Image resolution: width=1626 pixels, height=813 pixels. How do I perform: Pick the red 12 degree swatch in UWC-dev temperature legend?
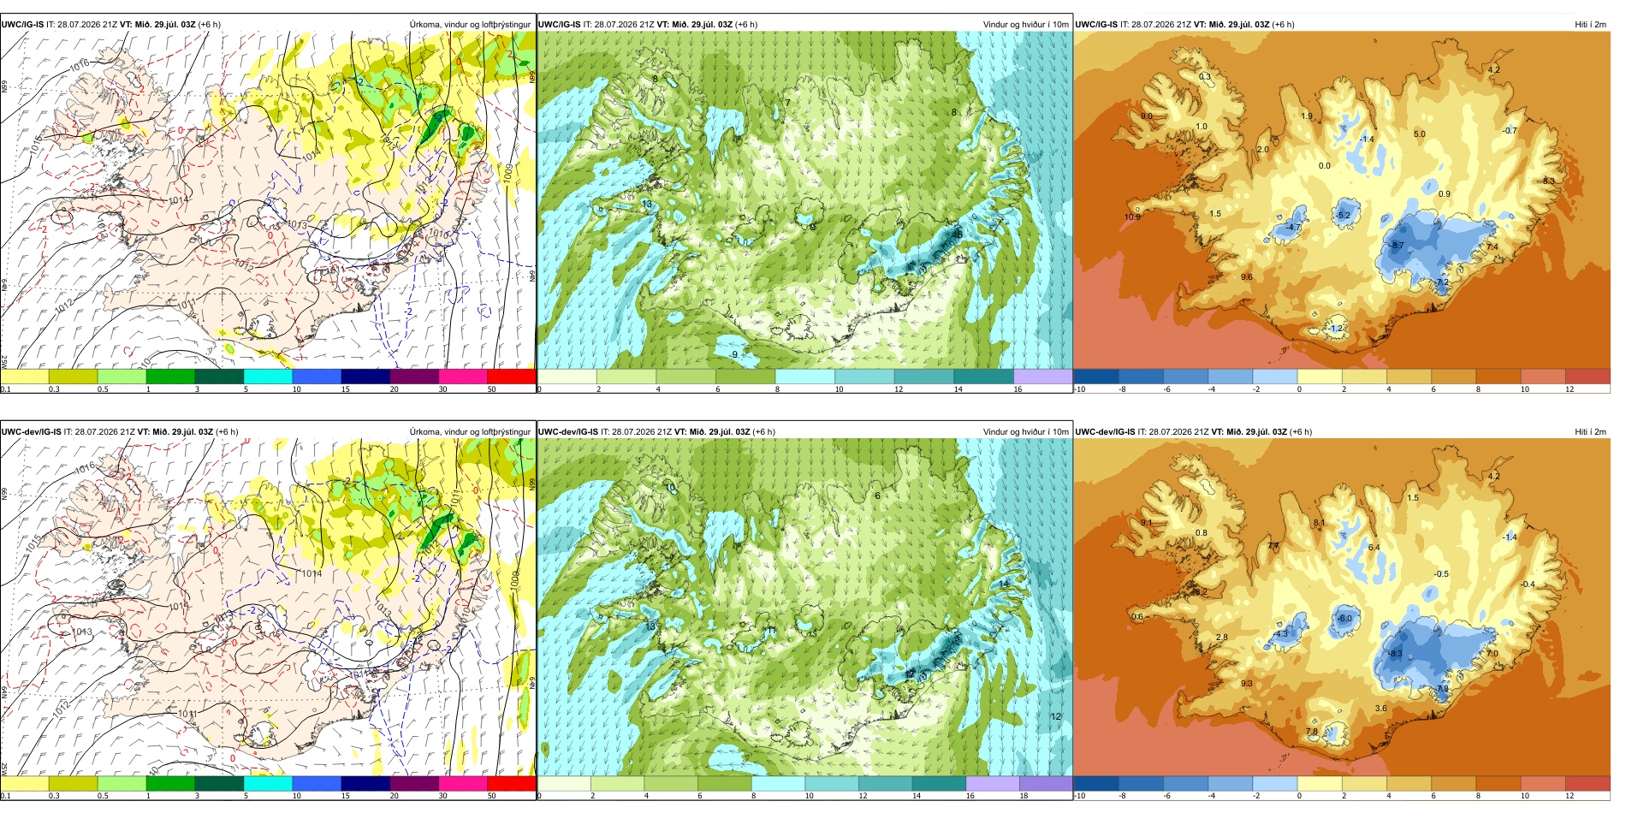coord(1587,783)
